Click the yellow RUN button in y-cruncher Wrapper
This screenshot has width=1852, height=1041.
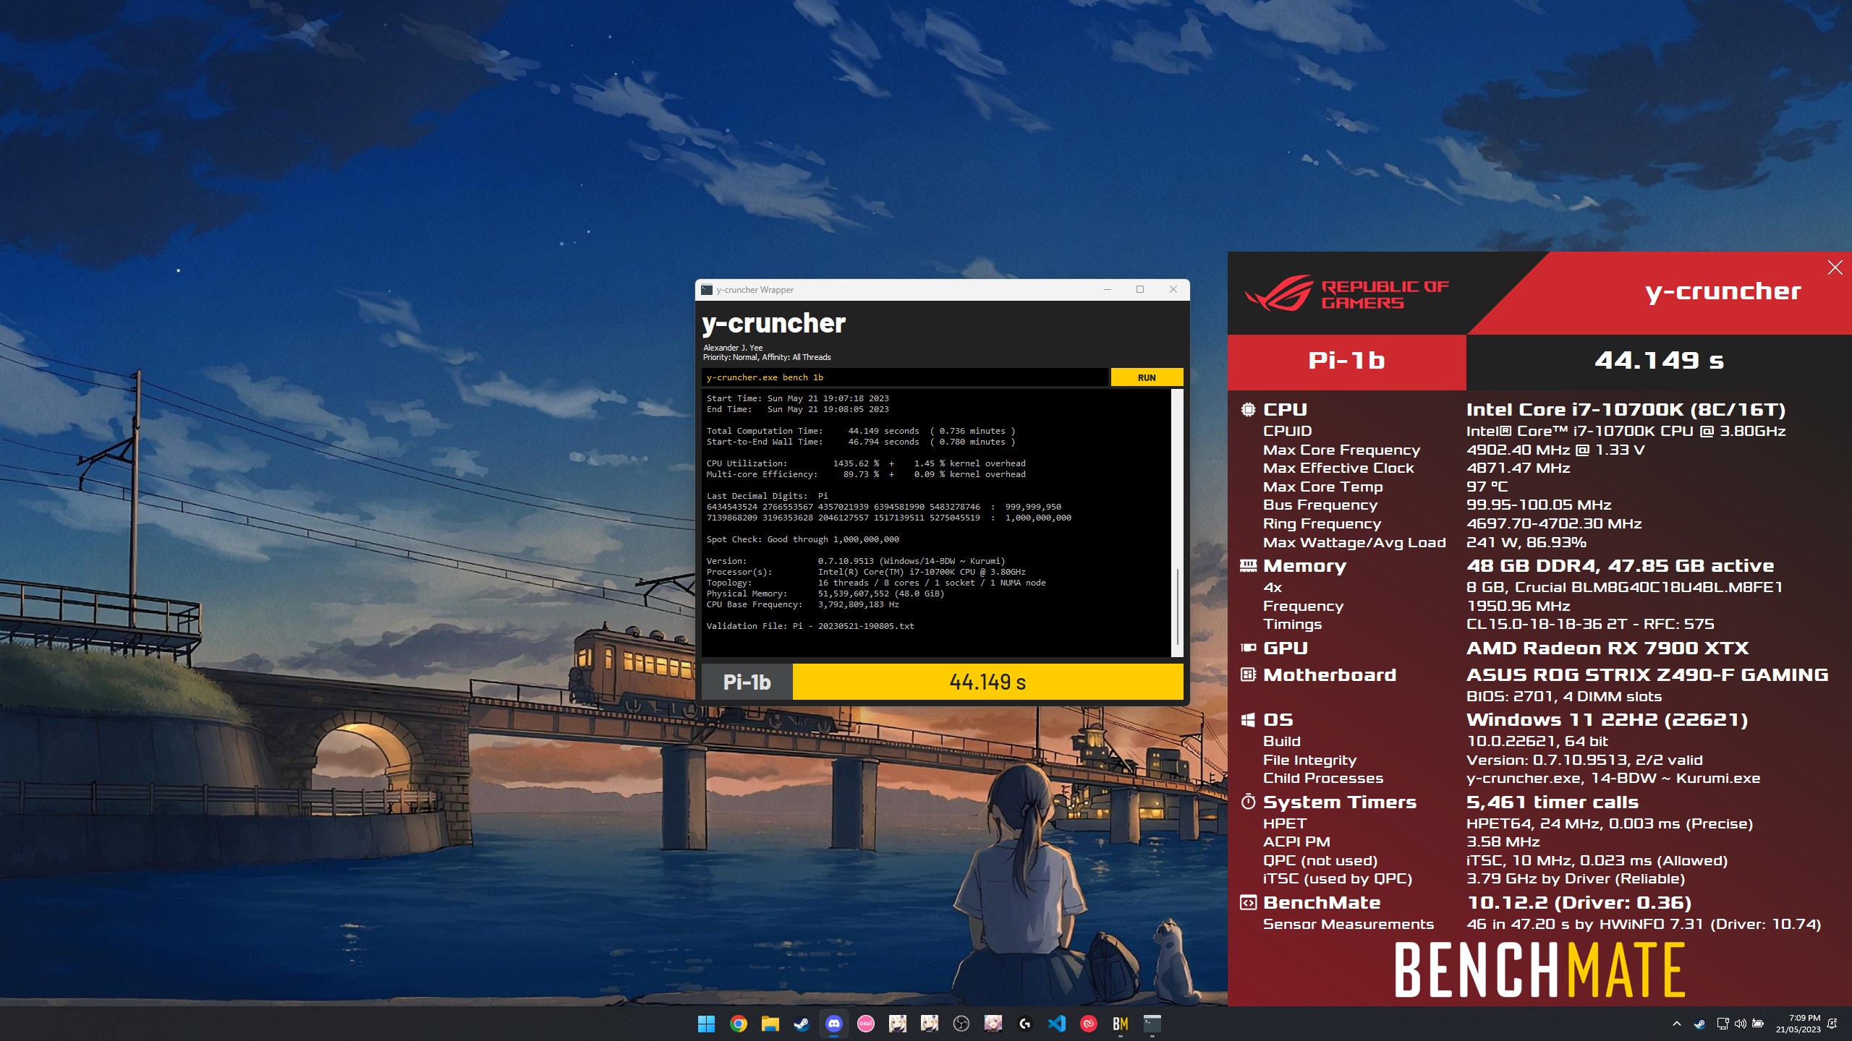pyautogui.click(x=1147, y=377)
